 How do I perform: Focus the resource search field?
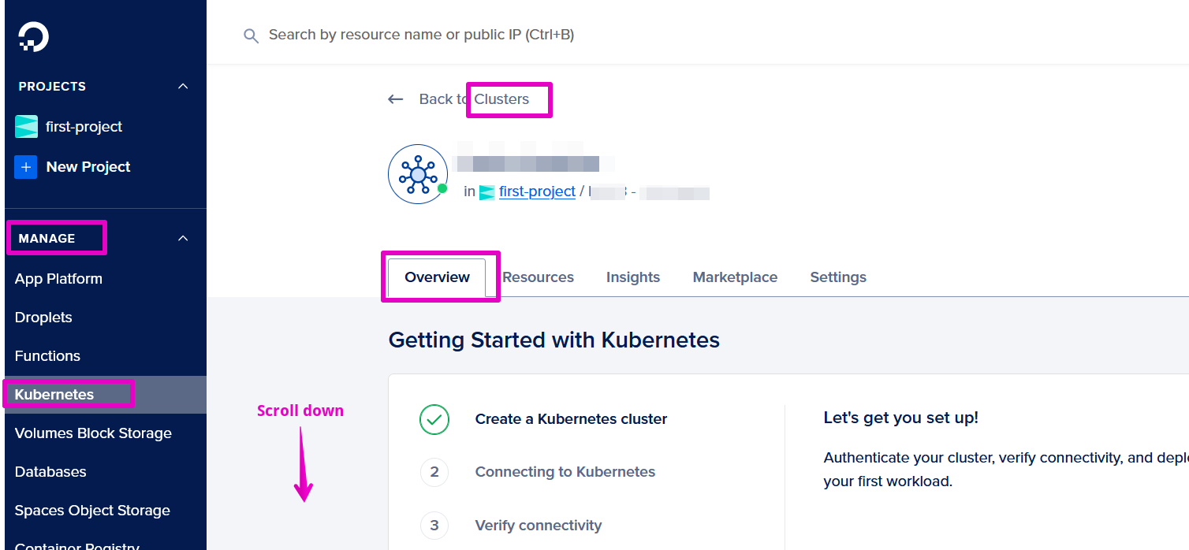[421, 35]
